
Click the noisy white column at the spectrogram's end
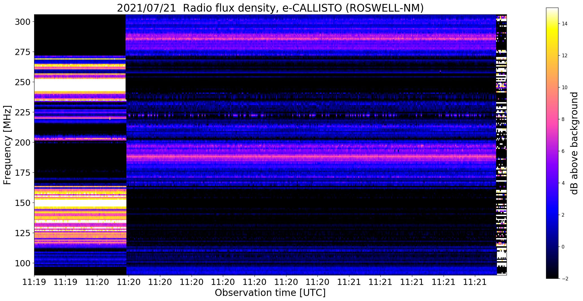click(x=501, y=145)
